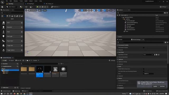
Task: Open the quick add content dropdown icon
Action: pos(21,7)
